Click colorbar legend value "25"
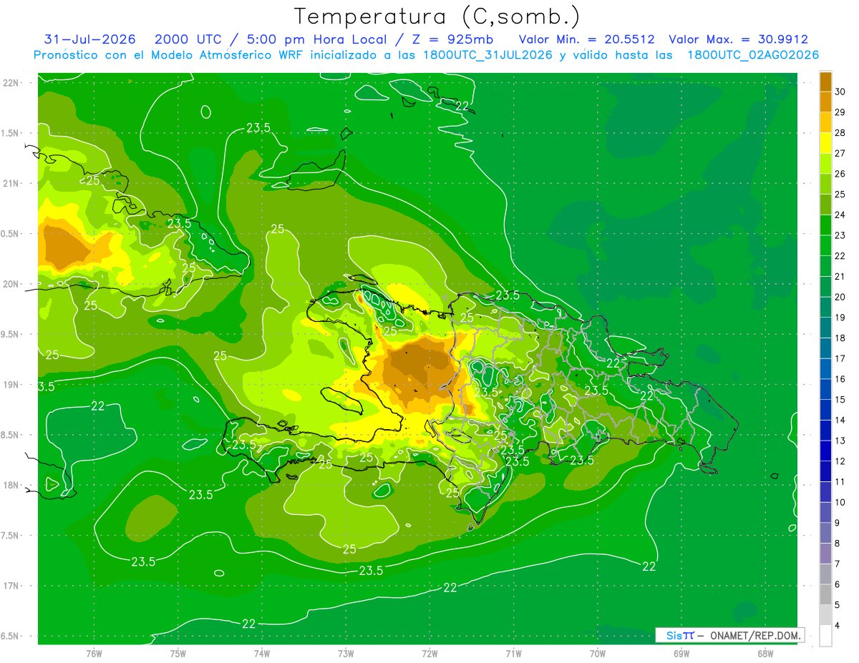 click(840, 195)
